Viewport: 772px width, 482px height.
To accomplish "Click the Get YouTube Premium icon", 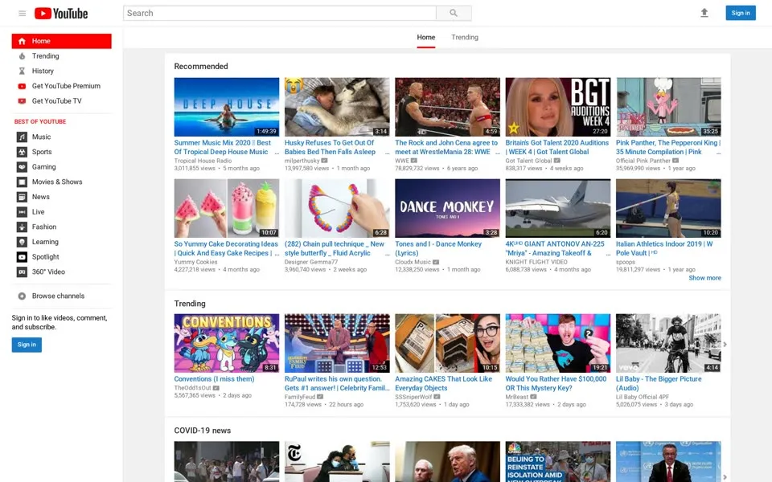I will coord(22,86).
